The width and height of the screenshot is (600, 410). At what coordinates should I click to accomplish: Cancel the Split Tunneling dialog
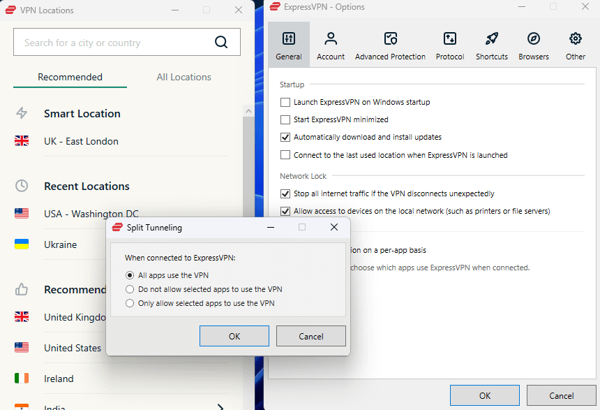coord(310,336)
